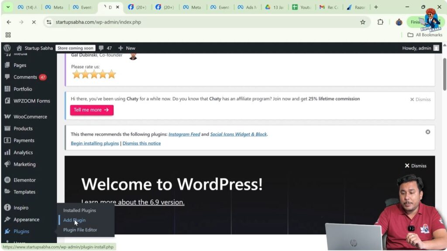Screen dimensions: 447x251
Task: Switch to the 13 Jan Google Drive tab
Action: click(274, 7)
